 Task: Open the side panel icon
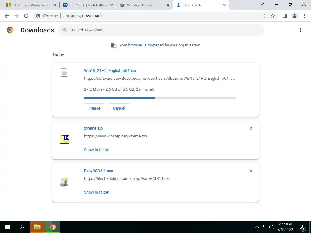[x=285, y=16]
